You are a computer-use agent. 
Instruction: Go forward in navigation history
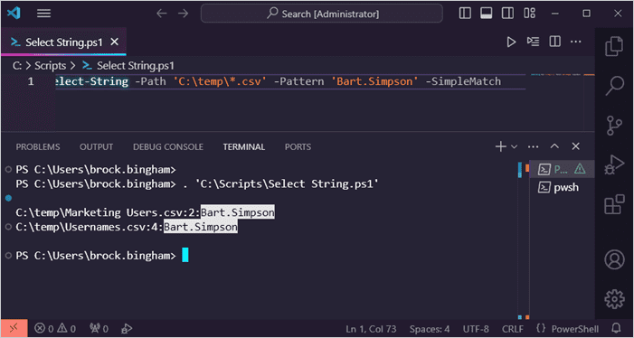pos(184,14)
